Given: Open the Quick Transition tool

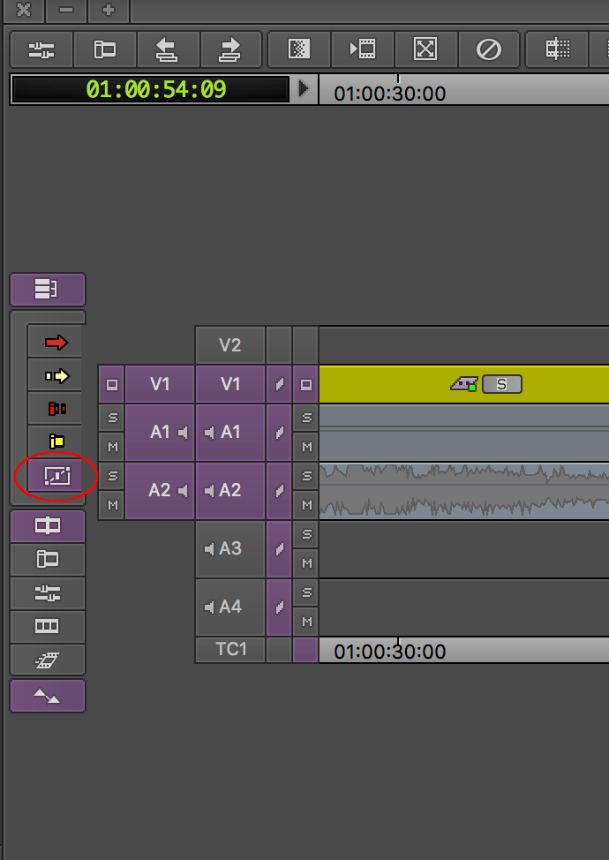Looking at the screenshot, I should (298, 49).
